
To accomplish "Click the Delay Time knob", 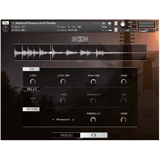I will [x=63, y=100].
